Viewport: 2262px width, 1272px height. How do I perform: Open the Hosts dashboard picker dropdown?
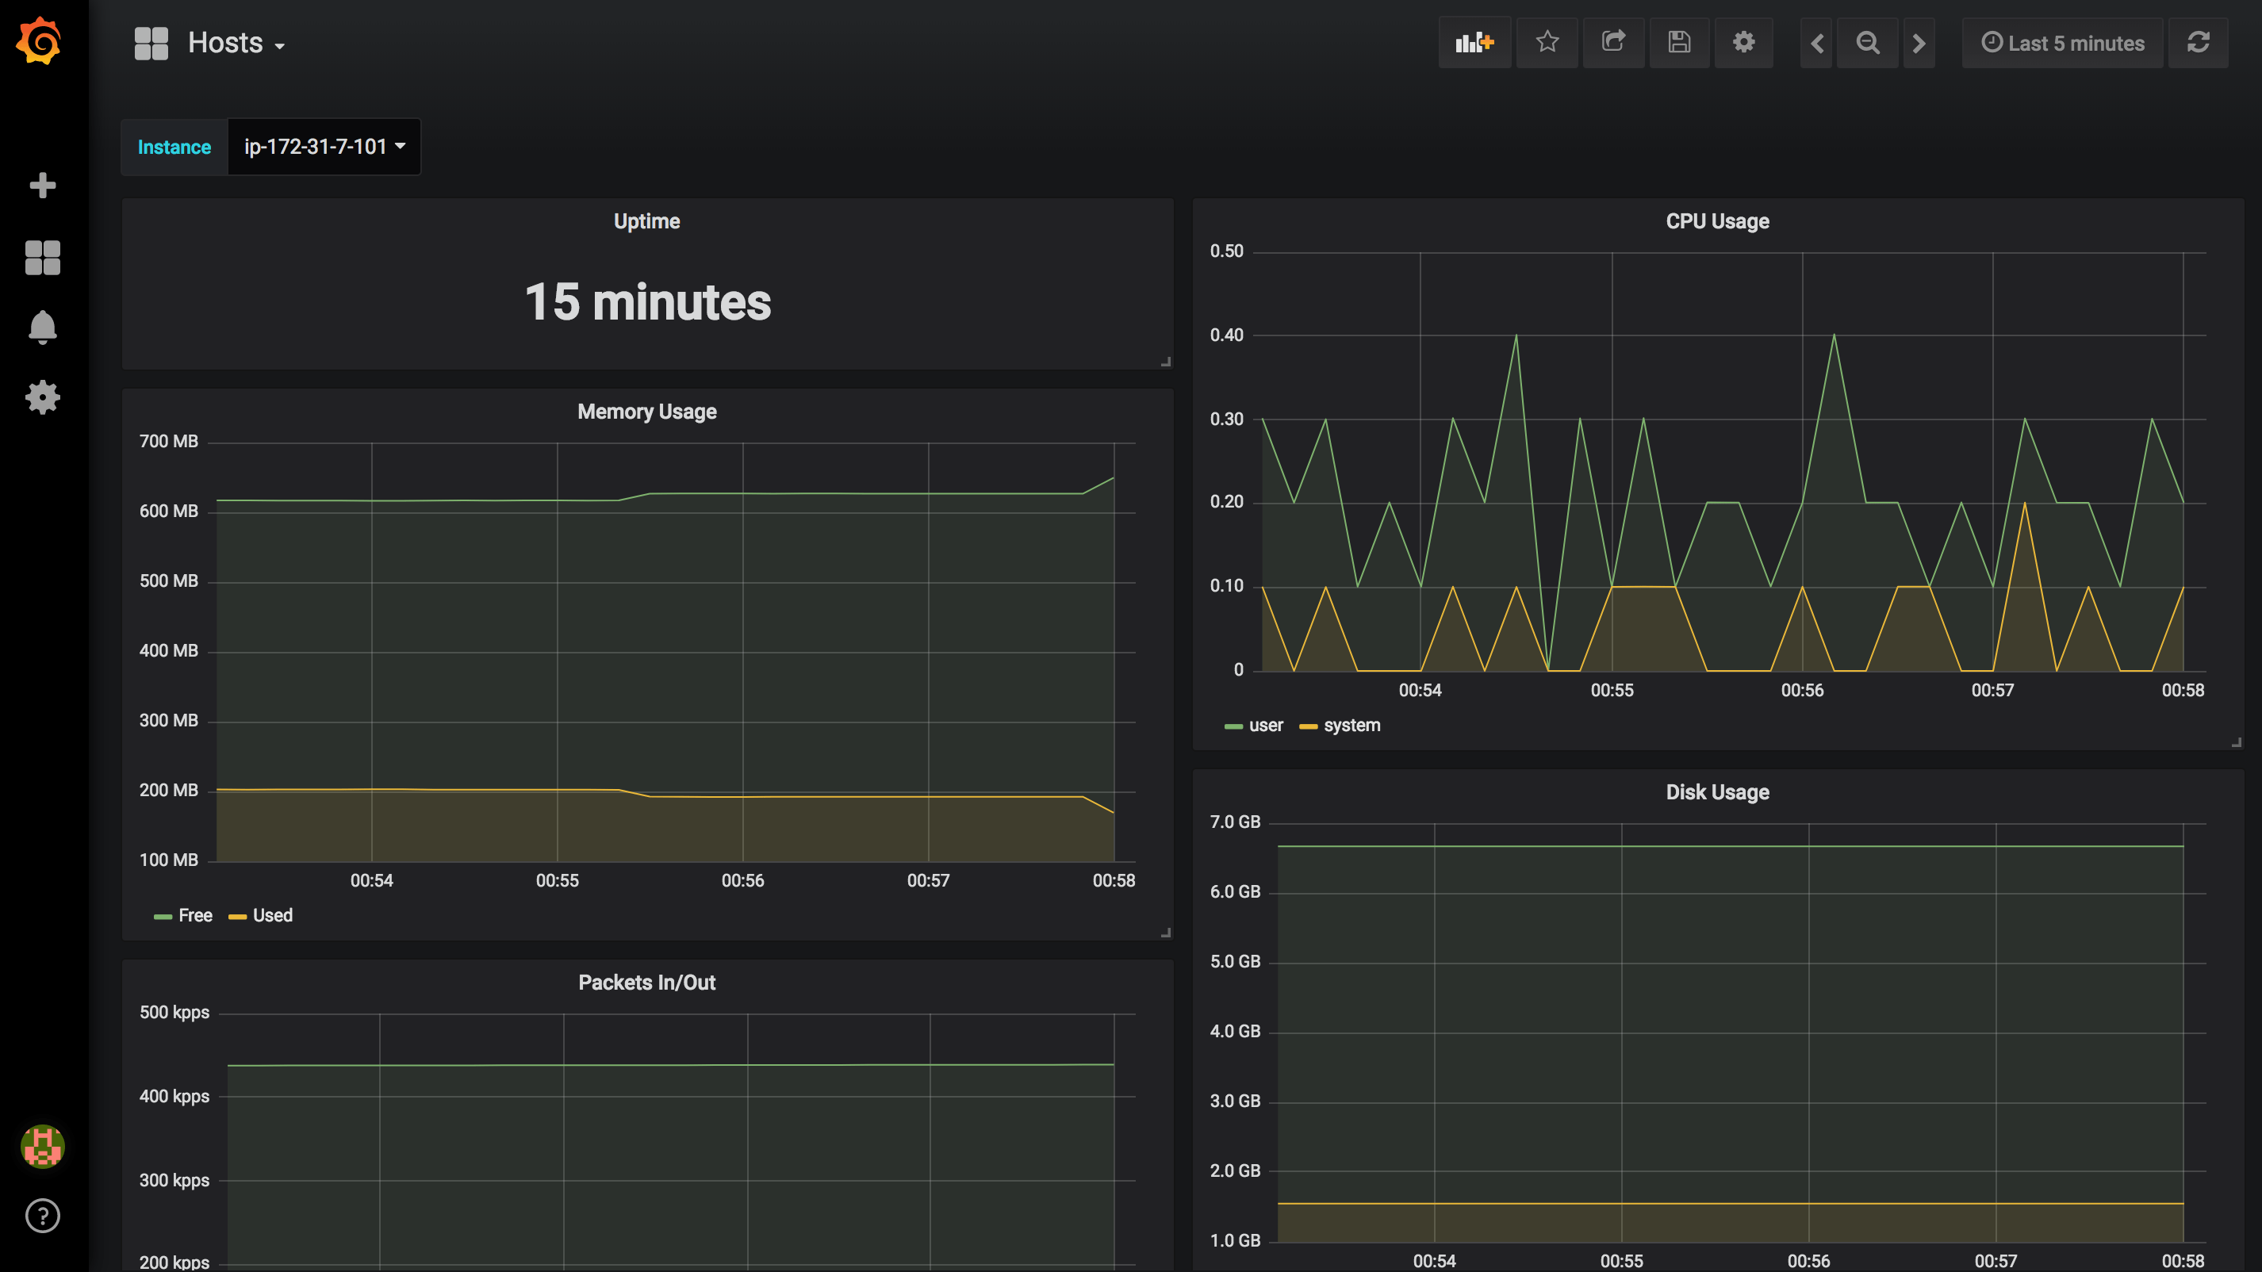point(236,43)
